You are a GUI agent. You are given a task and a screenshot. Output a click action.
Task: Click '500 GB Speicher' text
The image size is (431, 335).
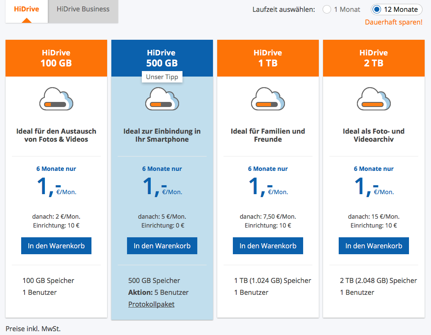[154, 280]
